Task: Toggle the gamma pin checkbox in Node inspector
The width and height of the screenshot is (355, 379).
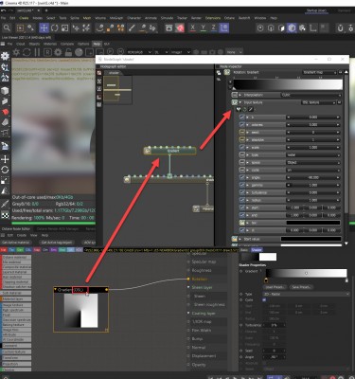Action: tap(242, 185)
